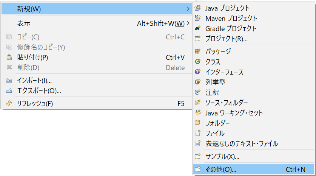Create a new Maven プロジェクト

click(254, 18)
